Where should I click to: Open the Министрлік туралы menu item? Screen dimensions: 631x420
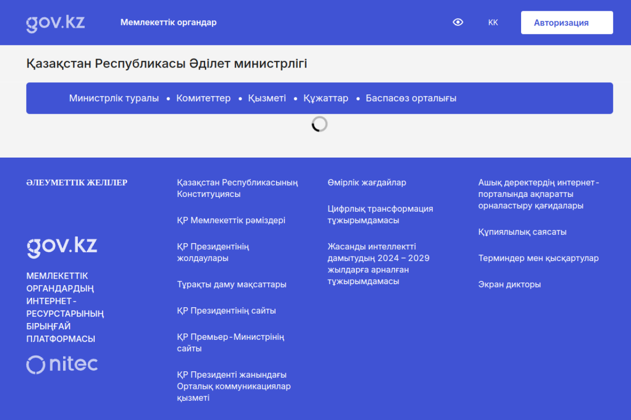(x=114, y=98)
